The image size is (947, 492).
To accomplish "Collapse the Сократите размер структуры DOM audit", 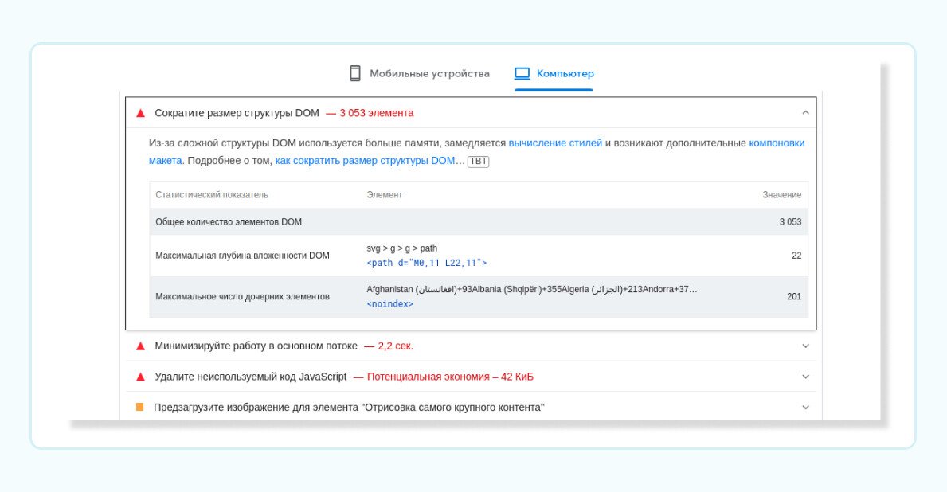I will [805, 113].
